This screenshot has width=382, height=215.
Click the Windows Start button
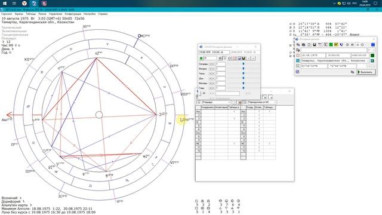pos(5,4)
